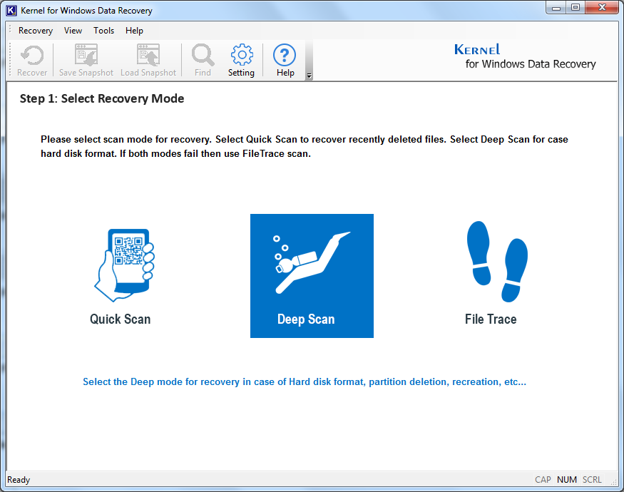Click the Deep Scan label text
Image resolution: width=624 pixels, height=492 pixels.
click(306, 319)
